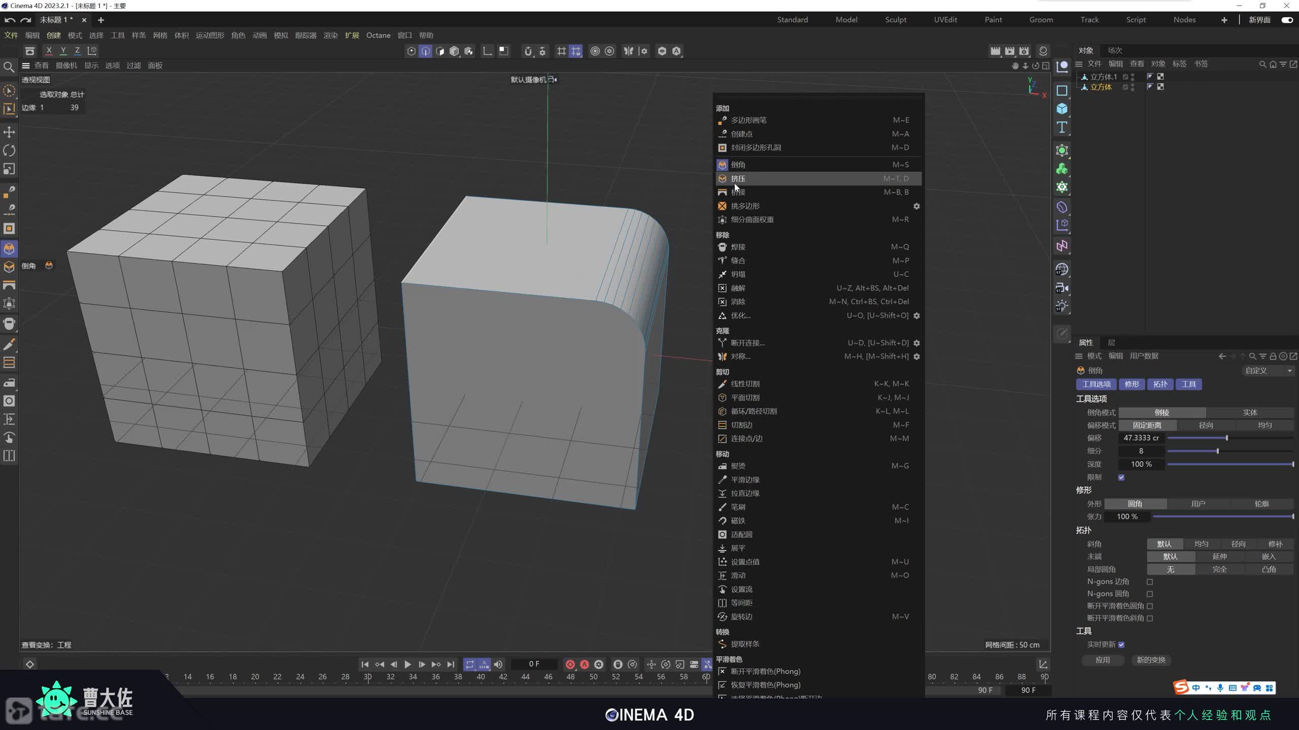Screen dimensions: 1299x730
Task: Select the 实体 bevel mode option
Action: [1250, 413]
